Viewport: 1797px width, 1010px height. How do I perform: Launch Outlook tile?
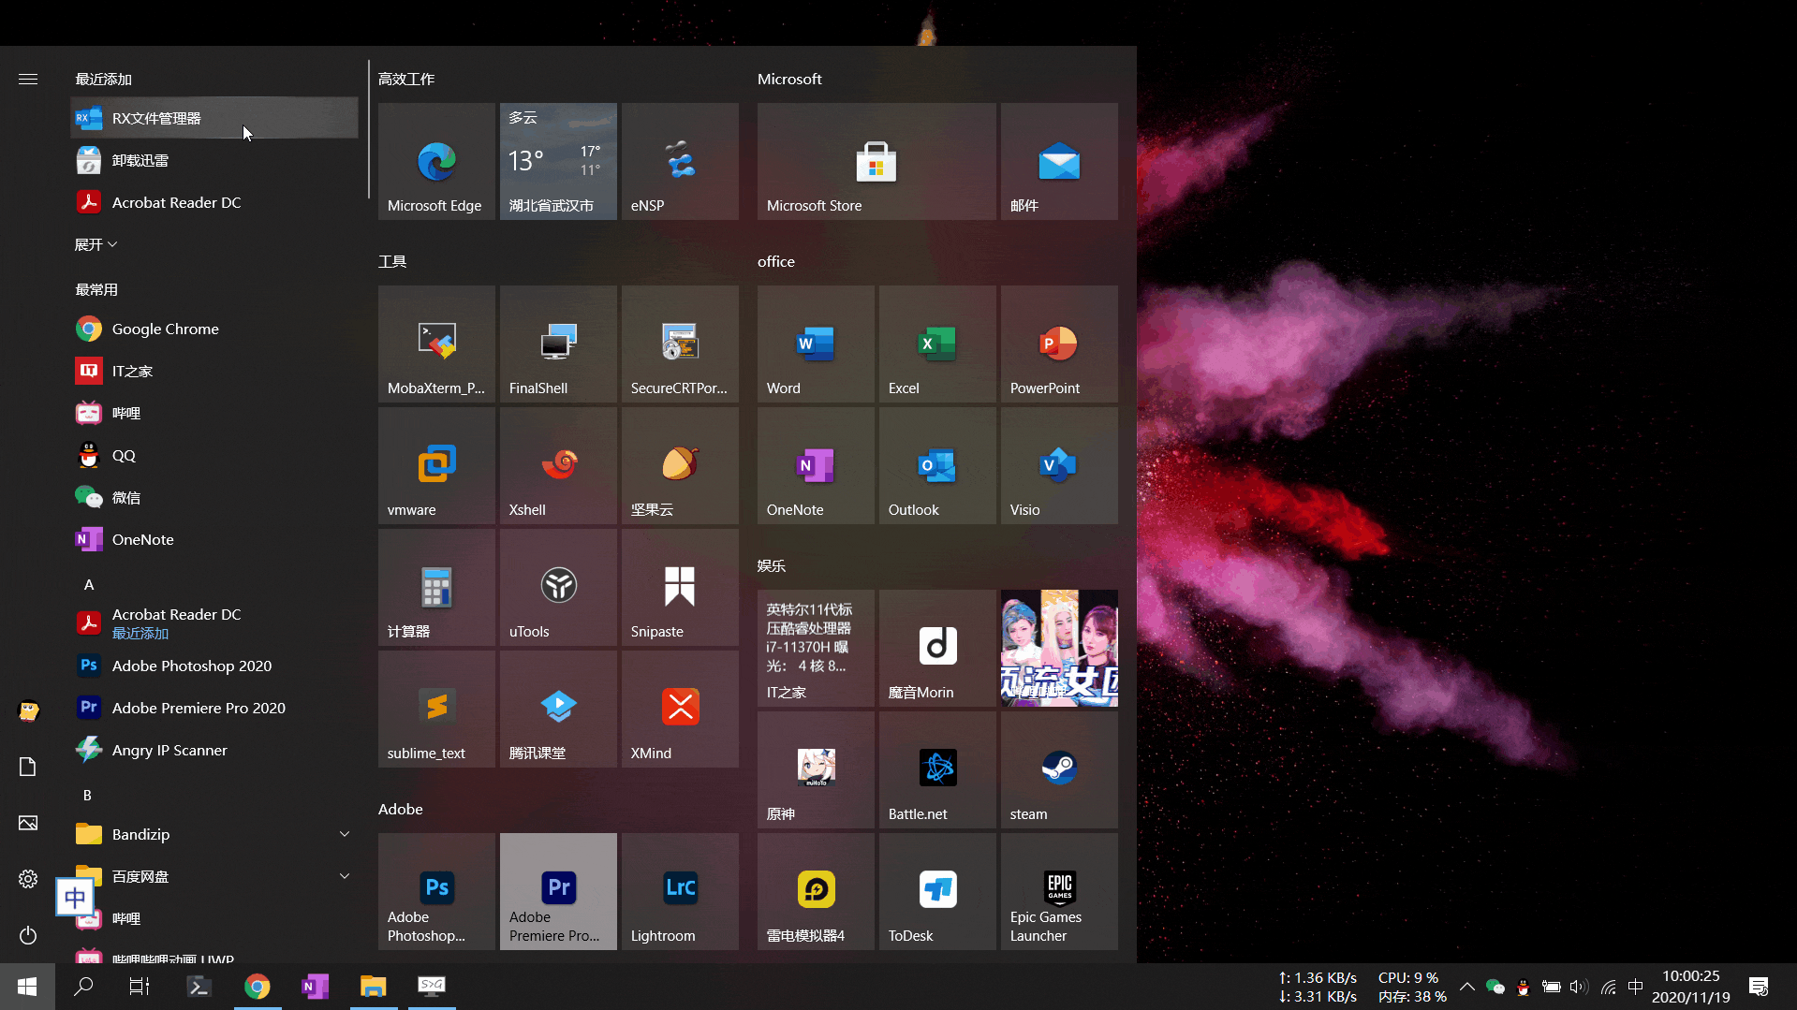tap(937, 465)
